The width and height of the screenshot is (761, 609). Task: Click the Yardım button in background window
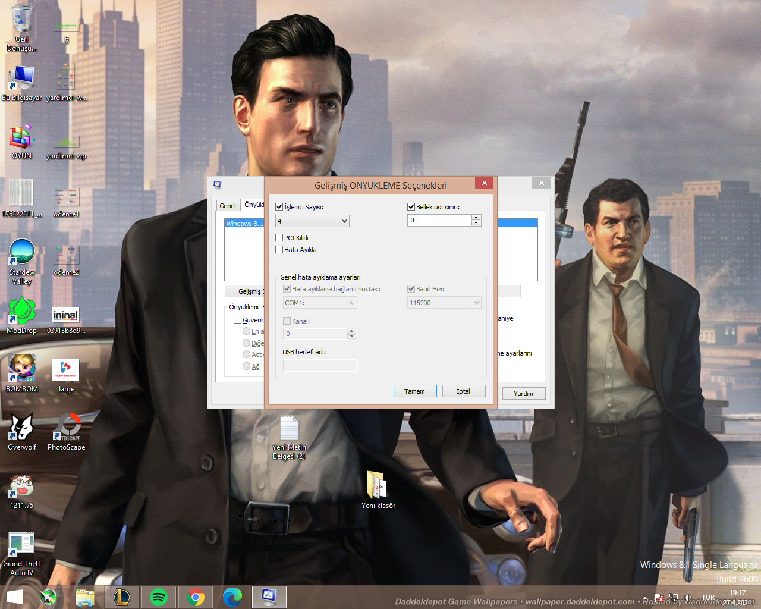524,394
